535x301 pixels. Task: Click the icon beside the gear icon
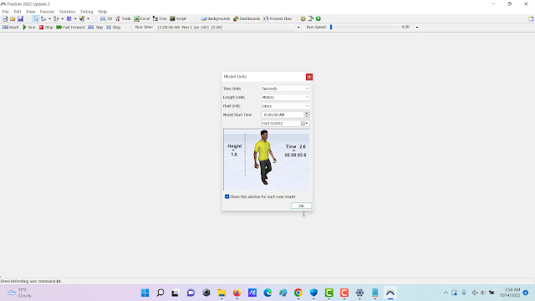coord(310,18)
